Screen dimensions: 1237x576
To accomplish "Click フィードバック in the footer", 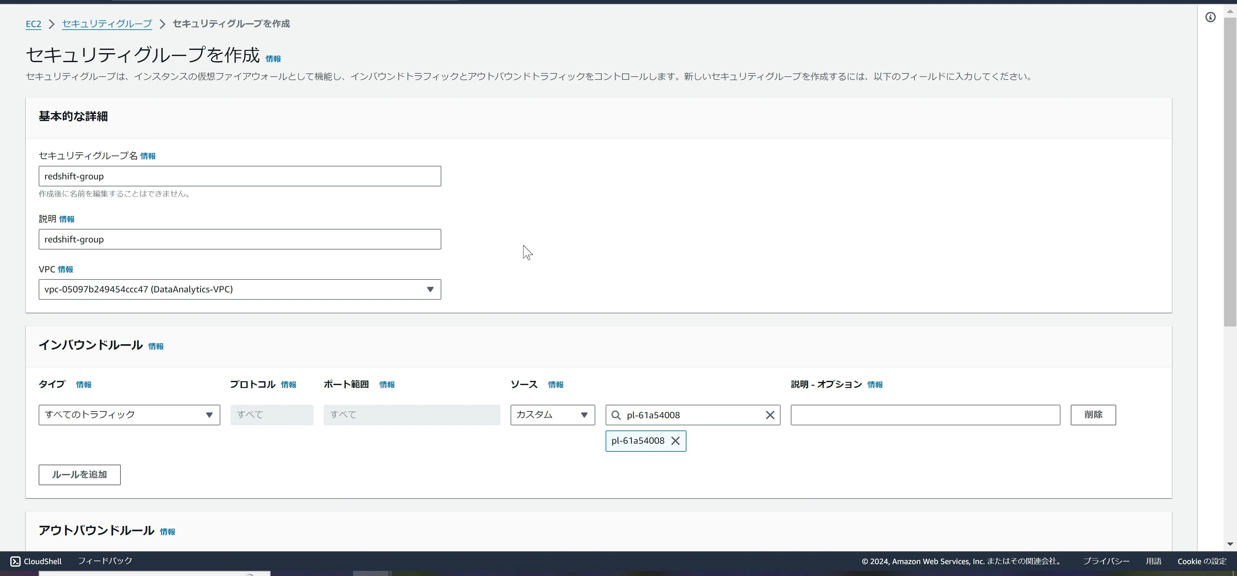I will pyautogui.click(x=105, y=561).
